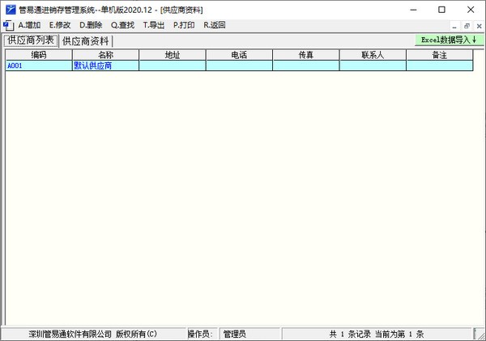Click the 联系人 column header
Image resolution: width=486 pixels, height=341 pixels.
tap(373, 55)
